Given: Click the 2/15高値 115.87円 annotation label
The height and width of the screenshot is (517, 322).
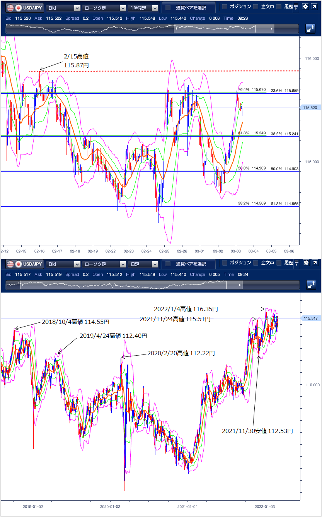Looking at the screenshot, I should point(76,61).
